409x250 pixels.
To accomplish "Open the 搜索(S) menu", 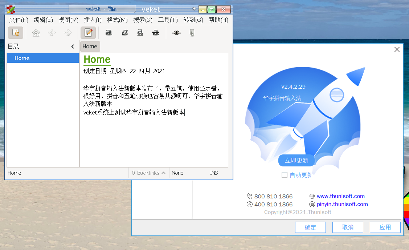I will point(143,20).
